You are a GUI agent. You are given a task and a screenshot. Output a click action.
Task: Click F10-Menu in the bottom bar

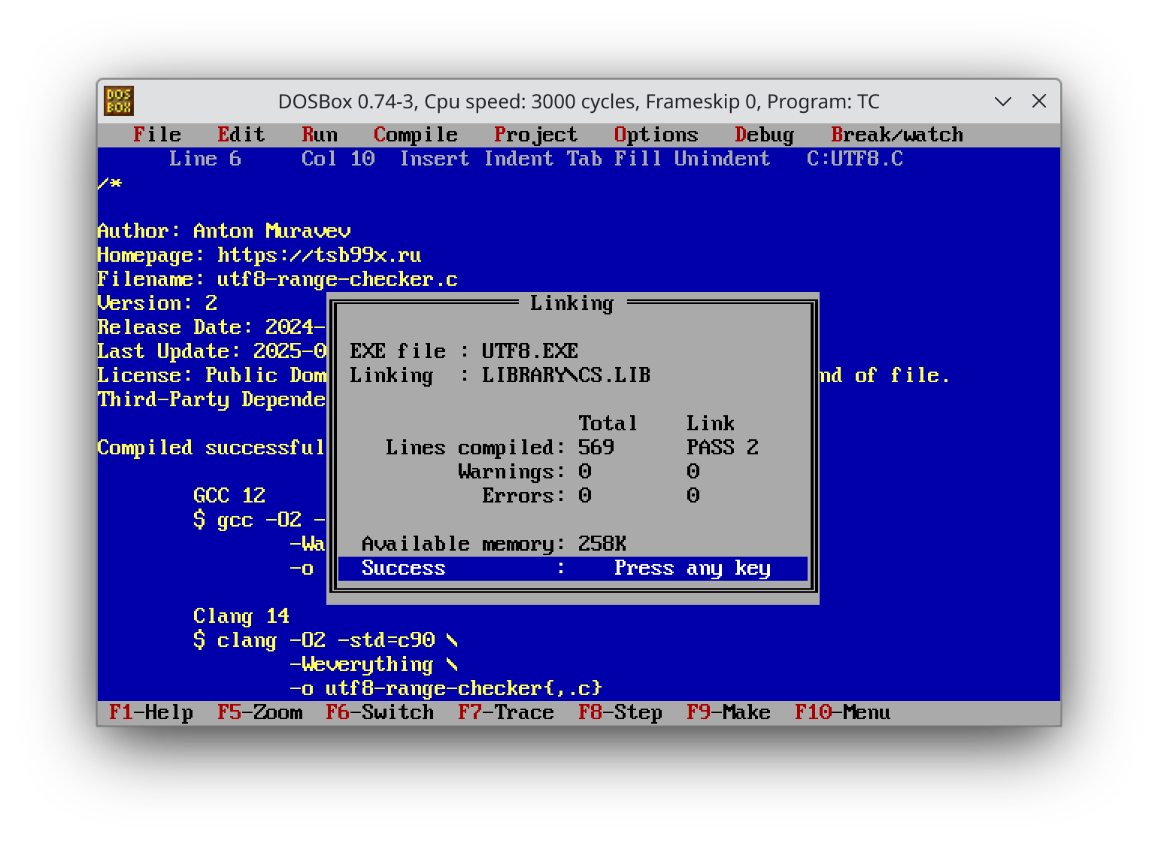pos(842,712)
